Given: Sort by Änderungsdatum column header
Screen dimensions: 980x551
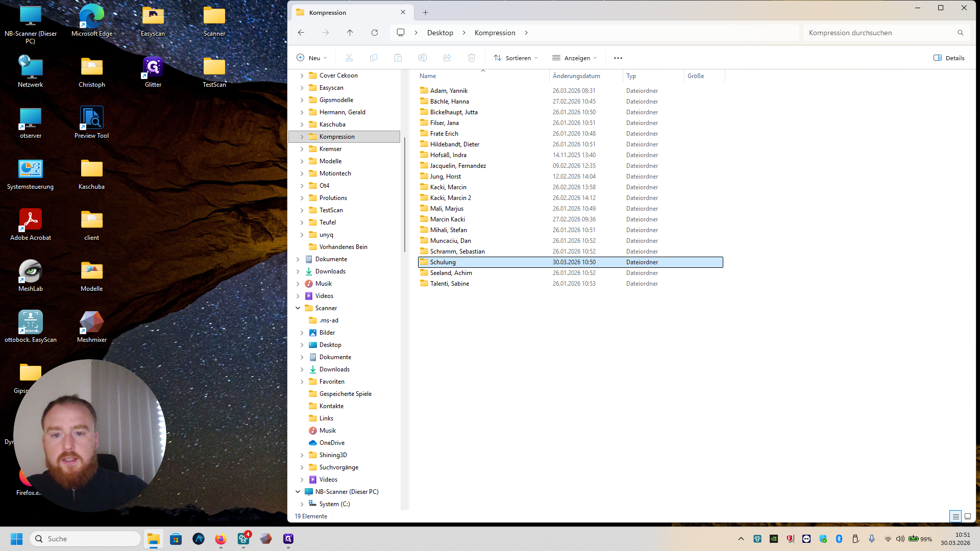Looking at the screenshot, I should click(x=576, y=76).
